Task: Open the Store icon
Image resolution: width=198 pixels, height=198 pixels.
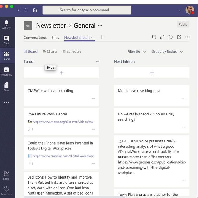Action: coord(6,175)
